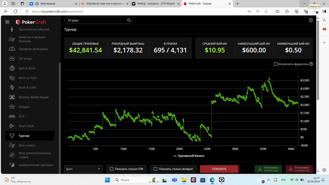The height and width of the screenshot is (185, 329).
Task: Select the Холдем cards icon
Action: pos(12,107)
